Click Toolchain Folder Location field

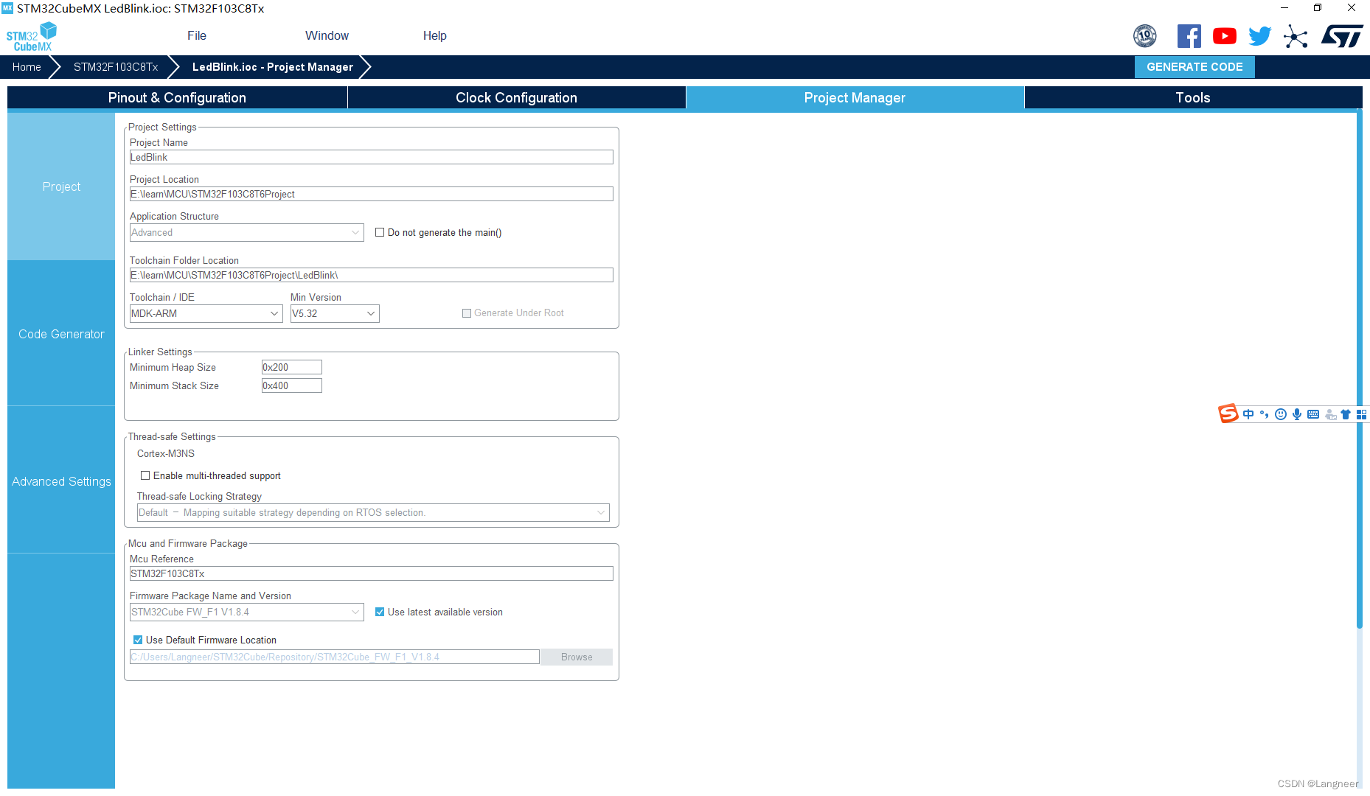(372, 275)
